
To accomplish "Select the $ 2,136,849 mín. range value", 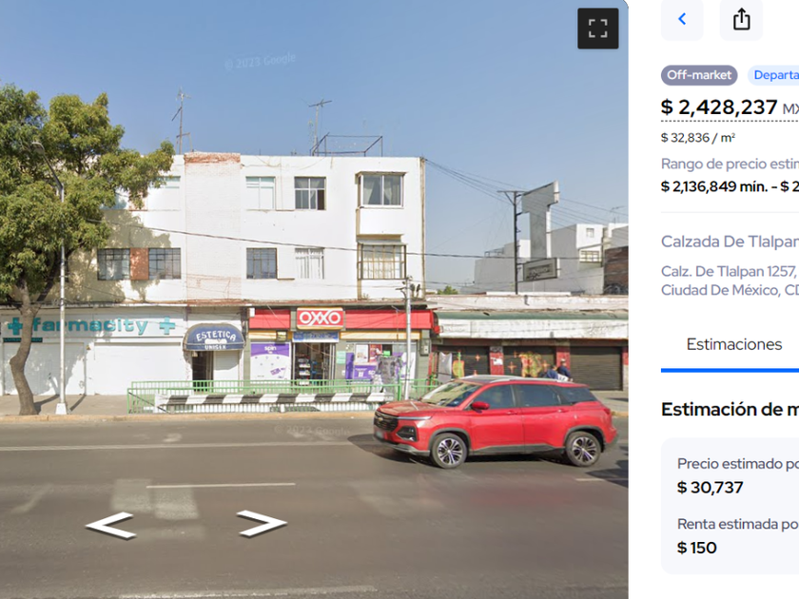I will (714, 186).
